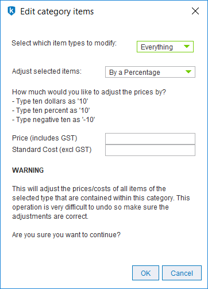Click the 'Adjust selected items' label
The width and height of the screenshot is (208, 289).
coord(47,71)
